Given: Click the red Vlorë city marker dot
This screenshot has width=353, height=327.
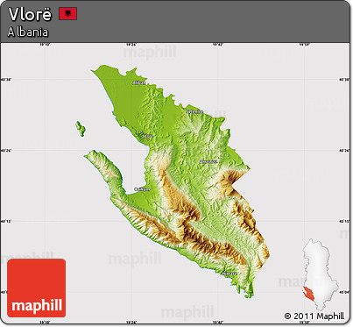Looking at the screenshot, I should tap(148, 139).
